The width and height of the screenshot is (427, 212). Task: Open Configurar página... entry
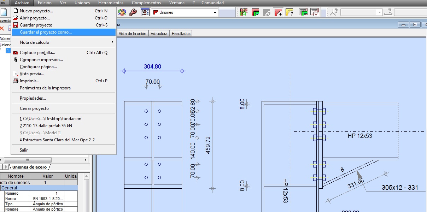pyautogui.click(x=64, y=67)
